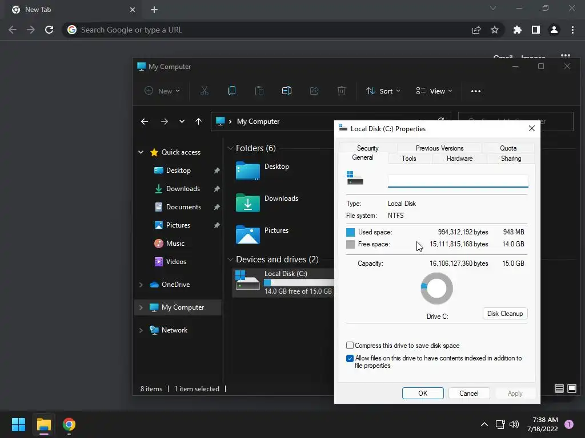Screen dimensions: 585x438
Task: Open a new Chrome tab with plus button
Action: click(154, 10)
